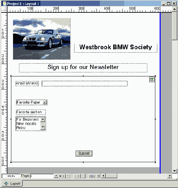Choose 'For Beginners' in the list box
178x188 pixels.
(x=28, y=119)
